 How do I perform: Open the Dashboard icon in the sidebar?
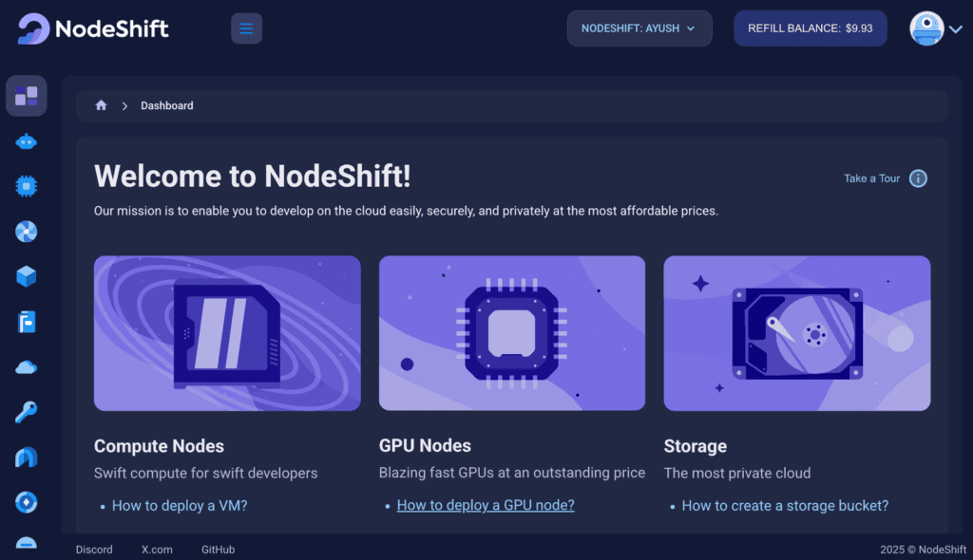point(26,96)
